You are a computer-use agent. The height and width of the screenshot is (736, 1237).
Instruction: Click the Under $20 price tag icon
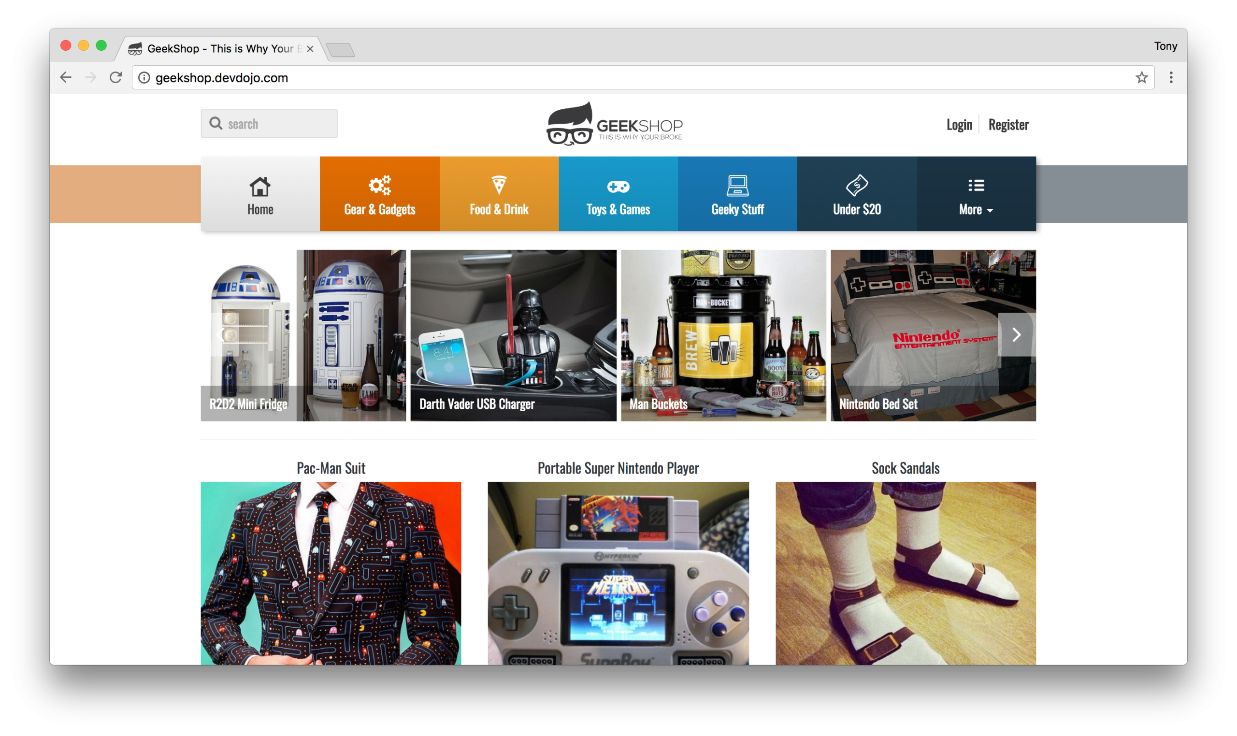[x=857, y=186]
